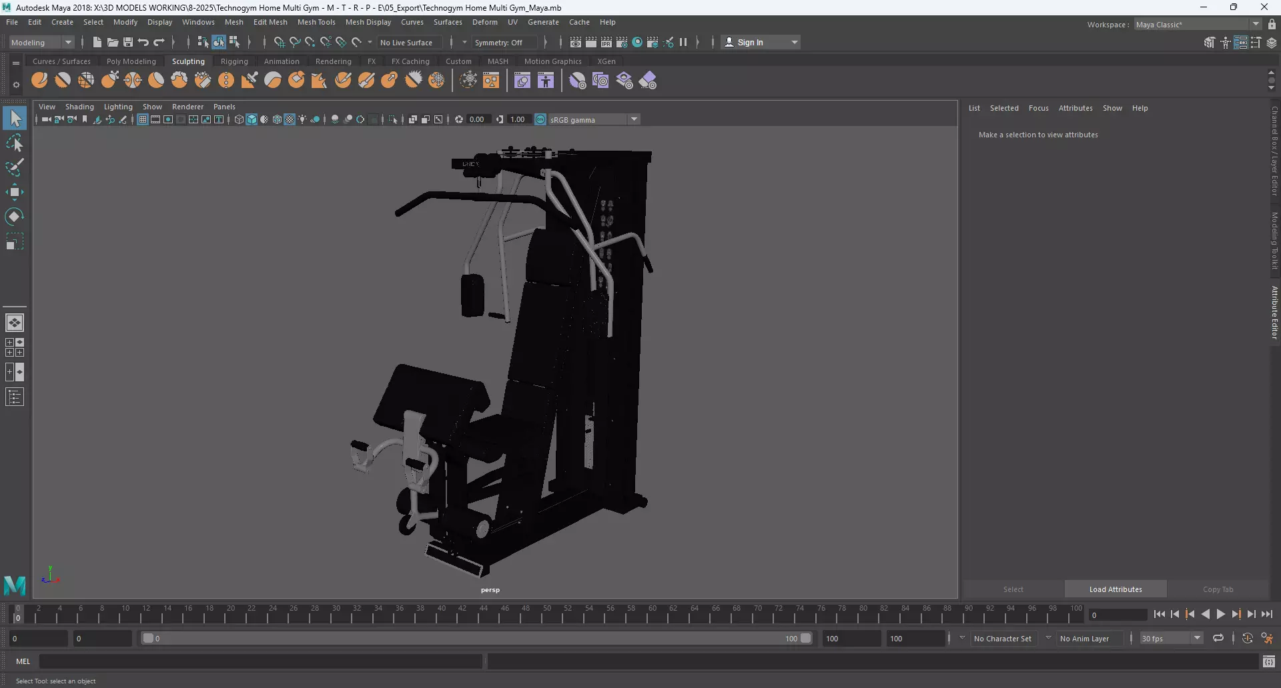Save the scene with the floppy disk icon
This screenshot has height=688, width=1281.
[128, 42]
